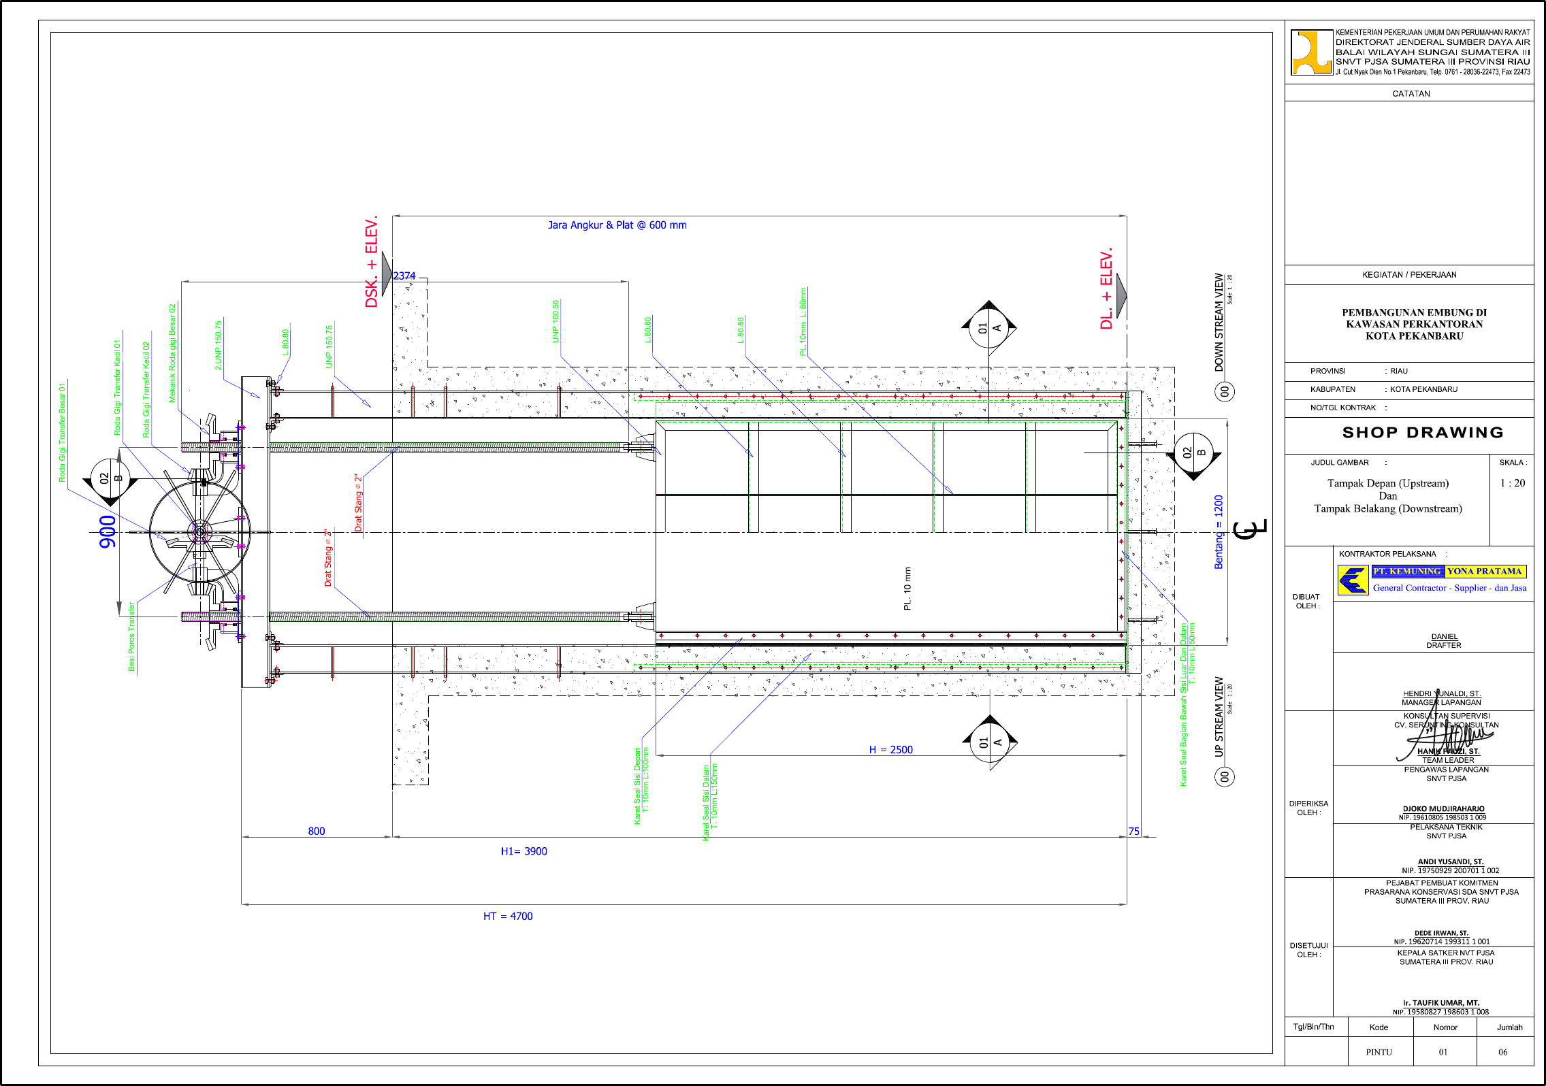Select the 'PL. 10 mm' gate plate label
This screenshot has width=1546, height=1086.
tap(907, 589)
